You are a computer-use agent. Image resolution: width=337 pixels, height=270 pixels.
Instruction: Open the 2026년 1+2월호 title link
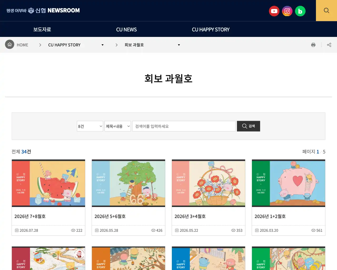[x=270, y=216]
